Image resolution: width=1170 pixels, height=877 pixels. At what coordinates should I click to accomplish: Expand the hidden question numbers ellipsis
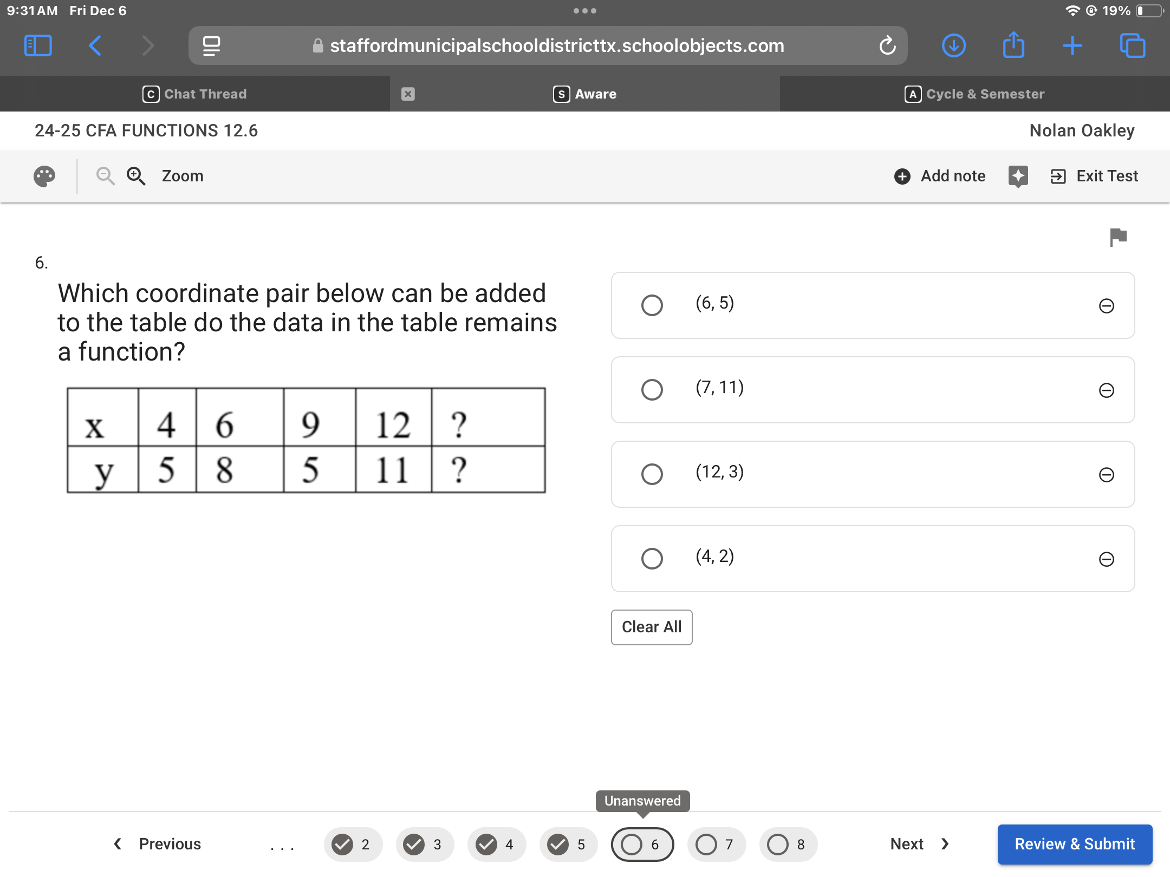pyautogui.click(x=282, y=845)
